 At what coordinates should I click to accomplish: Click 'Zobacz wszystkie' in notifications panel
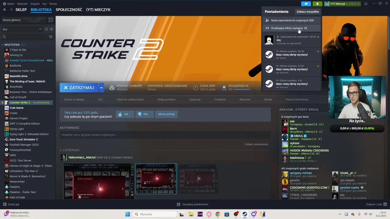308,12
